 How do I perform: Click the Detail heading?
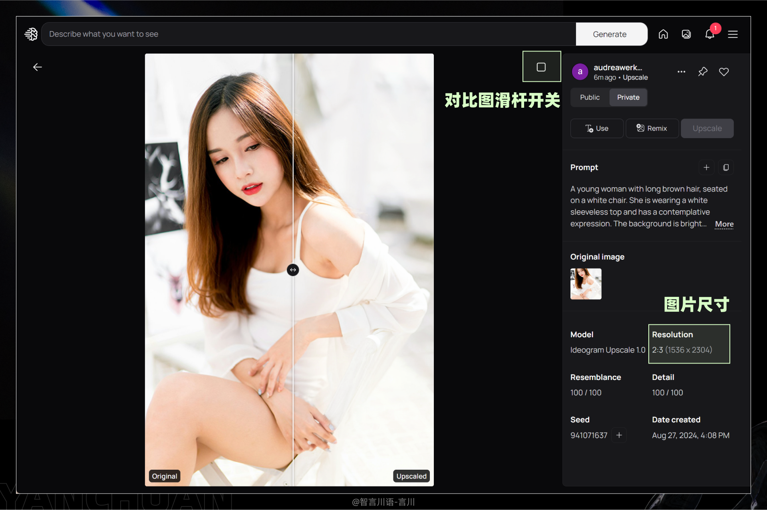click(x=663, y=377)
